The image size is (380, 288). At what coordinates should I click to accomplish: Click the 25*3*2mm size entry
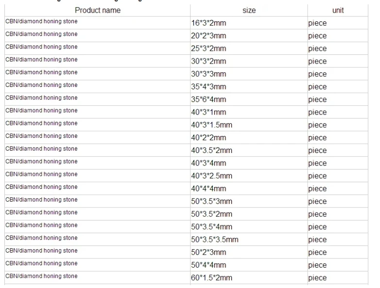coord(208,49)
